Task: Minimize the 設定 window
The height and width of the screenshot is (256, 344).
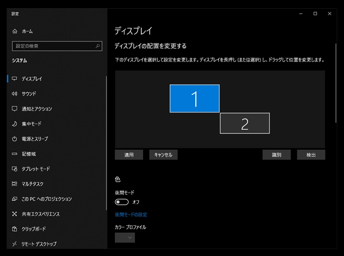Action: coord(301,14)
